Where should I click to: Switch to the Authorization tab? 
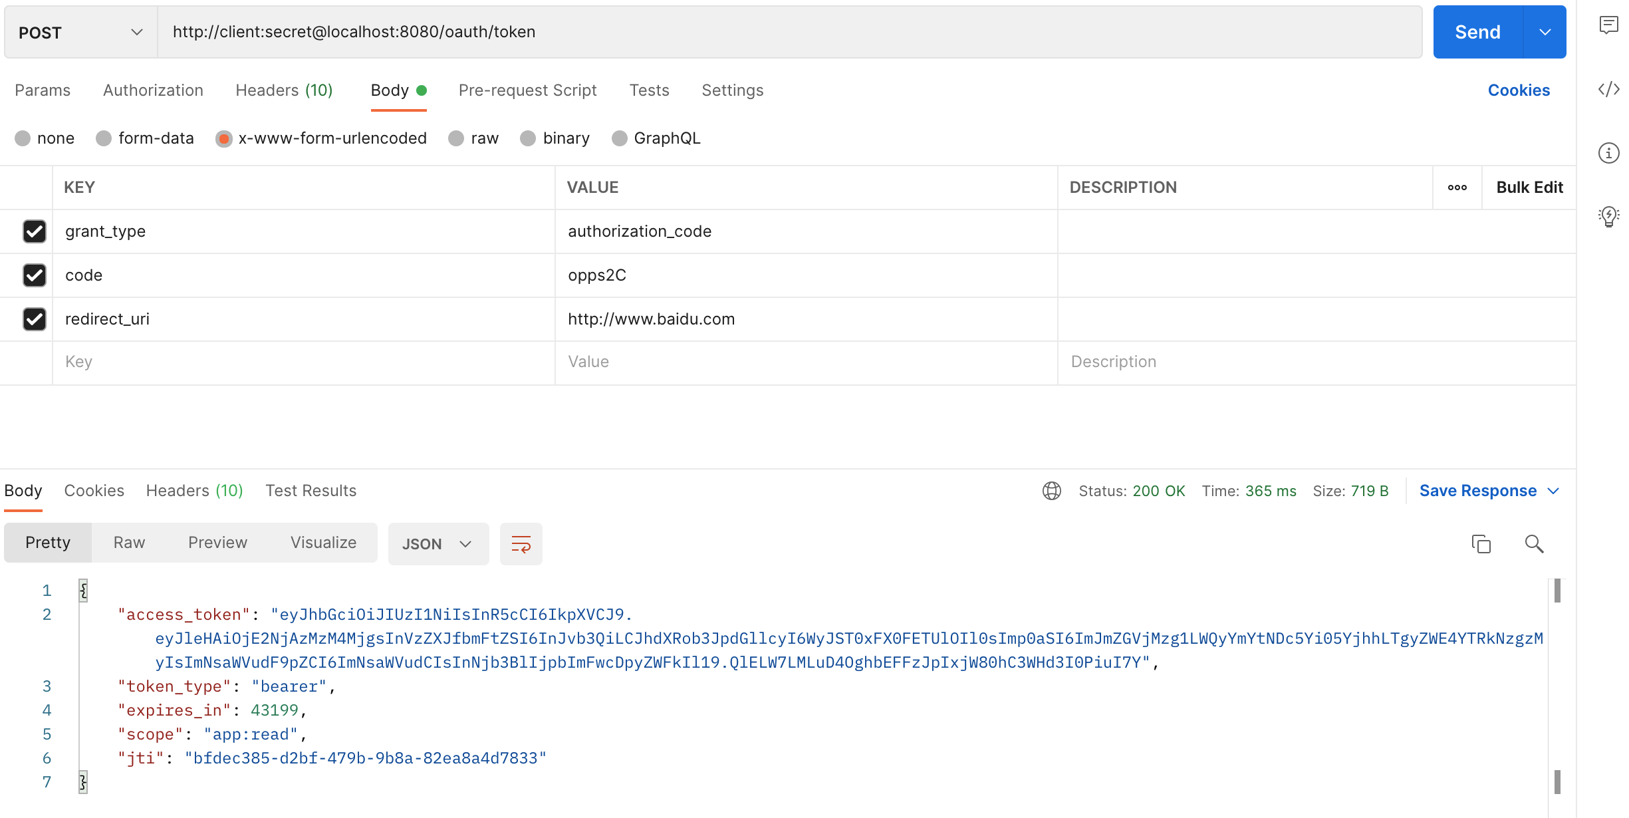pyautogui.click(x=153, y=90)
